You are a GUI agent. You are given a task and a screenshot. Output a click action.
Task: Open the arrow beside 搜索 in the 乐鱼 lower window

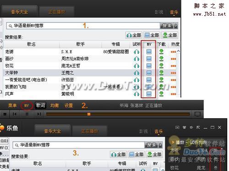coord(160,145)
